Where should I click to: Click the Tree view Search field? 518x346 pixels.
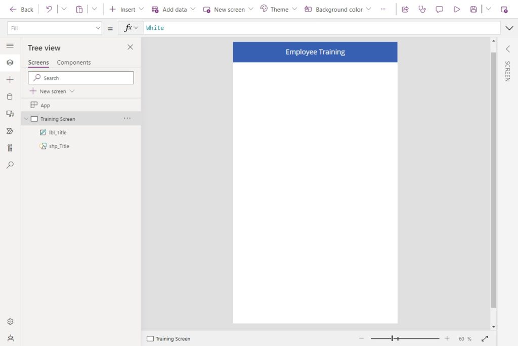coord(81,78)
